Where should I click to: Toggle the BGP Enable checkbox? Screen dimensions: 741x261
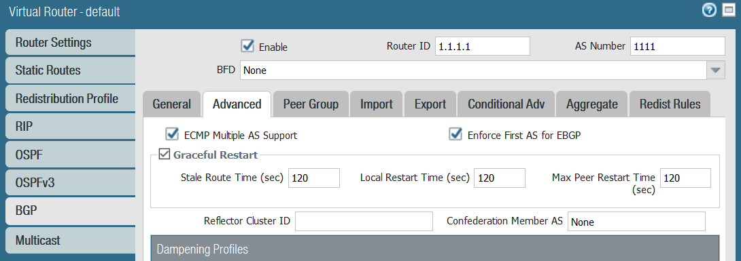pos(247,45)
